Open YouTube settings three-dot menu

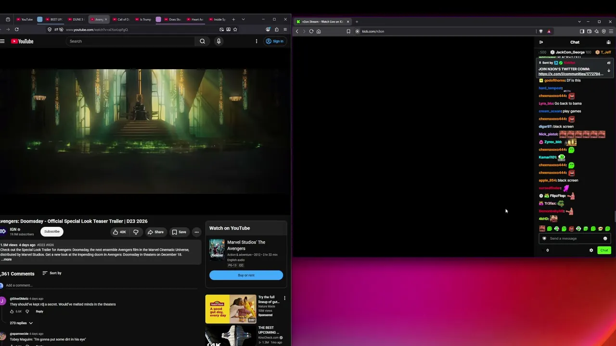click(x=256, y=41)
